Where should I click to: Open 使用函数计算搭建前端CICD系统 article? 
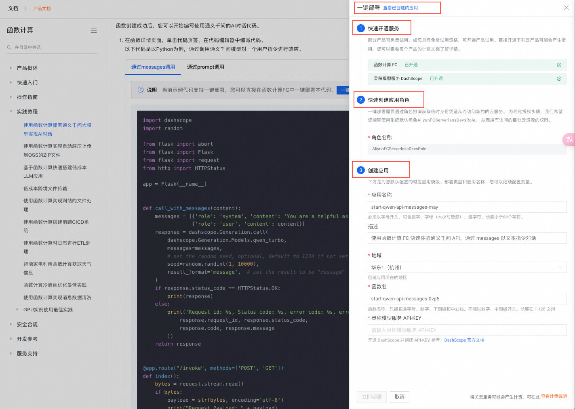pos(56,226)
